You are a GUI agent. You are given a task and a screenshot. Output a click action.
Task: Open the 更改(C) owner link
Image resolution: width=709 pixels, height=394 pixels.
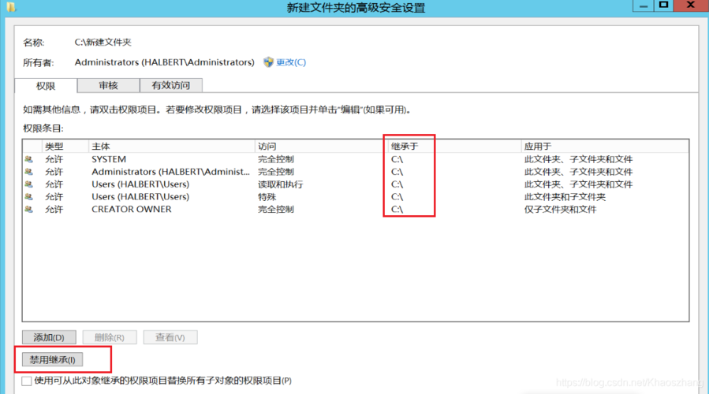(291, 62)
